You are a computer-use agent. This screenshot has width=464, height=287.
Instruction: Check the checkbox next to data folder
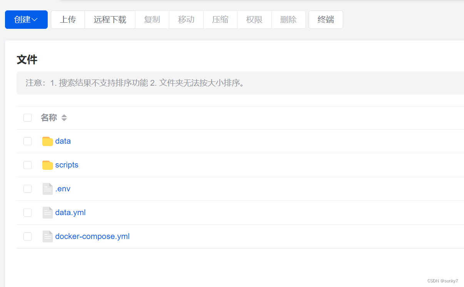point(27,141)
